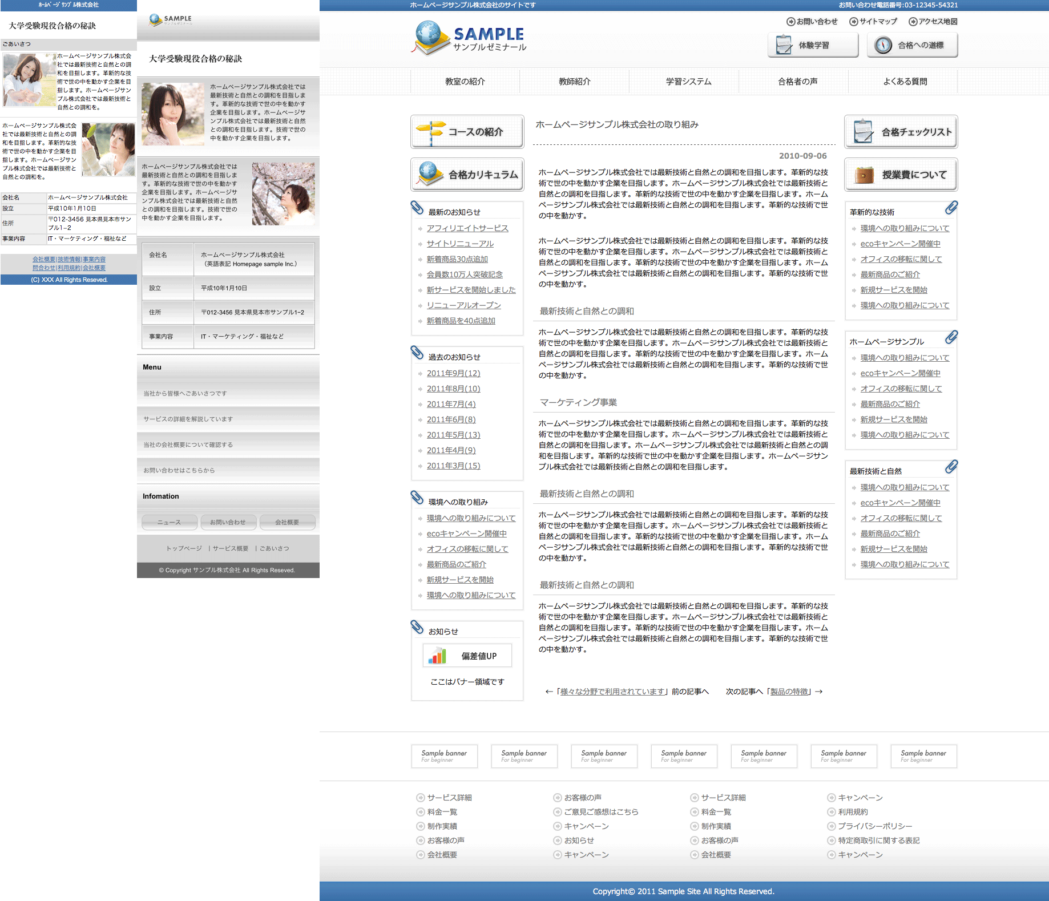
Task: Open コースの紹介 signpost banner
Action: (x=467, y=132)
